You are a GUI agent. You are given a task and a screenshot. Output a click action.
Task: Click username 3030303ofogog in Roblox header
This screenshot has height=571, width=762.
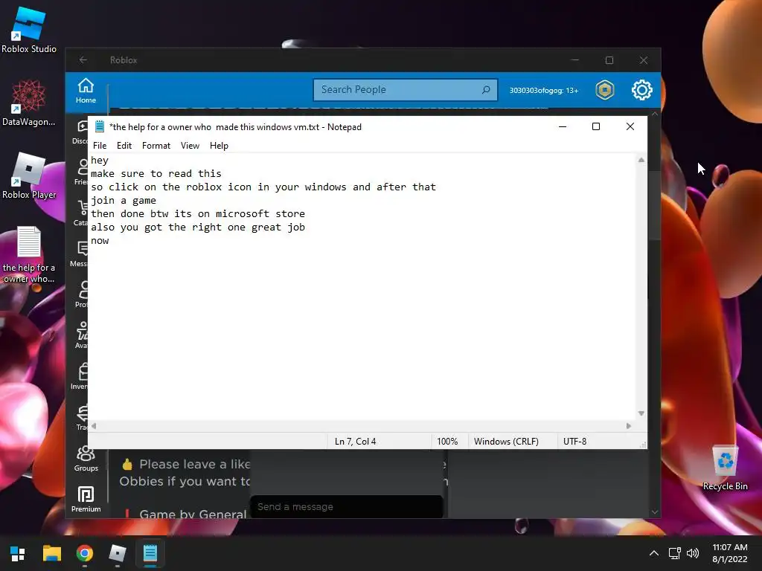point(544,90)
